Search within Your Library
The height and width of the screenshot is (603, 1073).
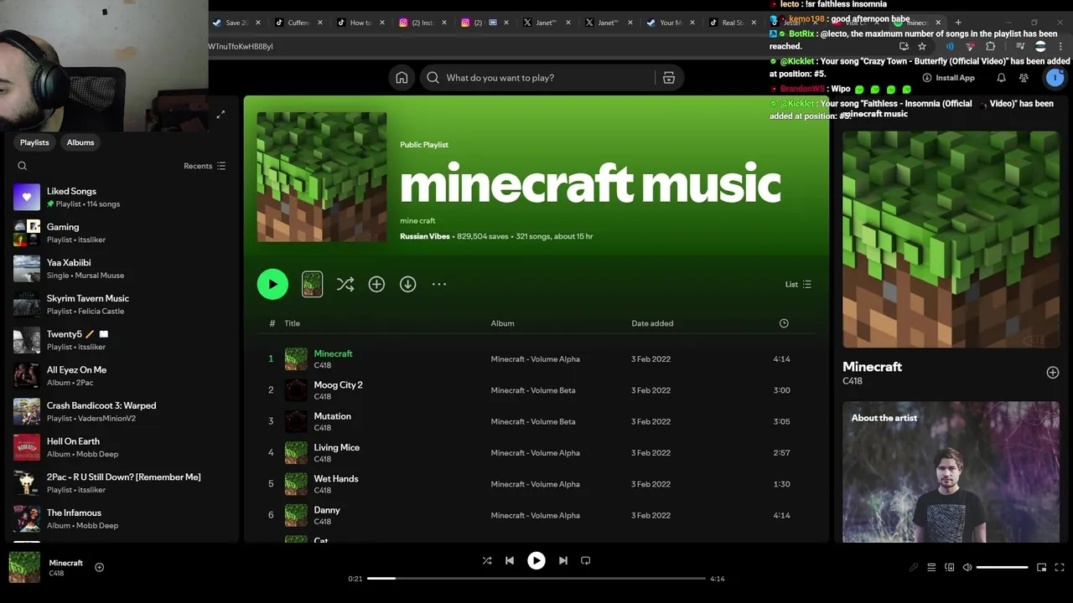[x=23, y=166]
